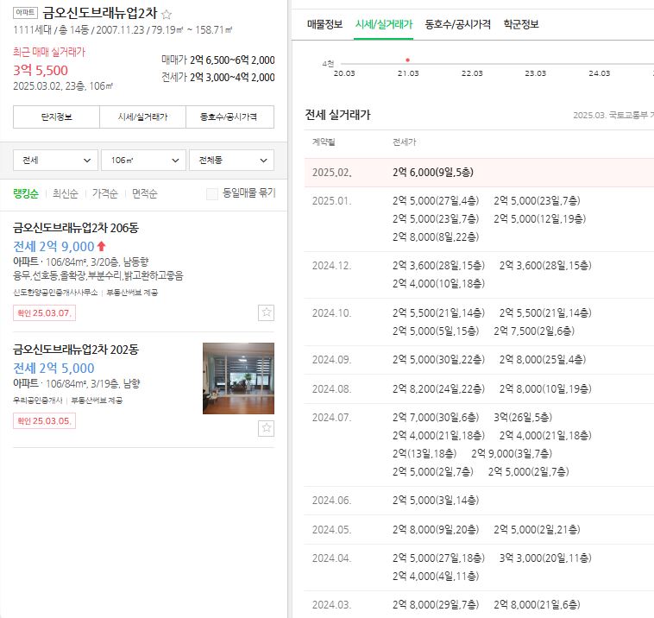Click the 최근 매매 실거래가 3억 5,500 value
The height and width of the screenshot is (618, 654).
tap(41, 71)
